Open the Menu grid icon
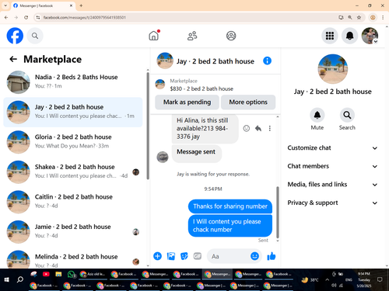Image resolution: width=389 pixels, height=291 pixels. (330, 36)
